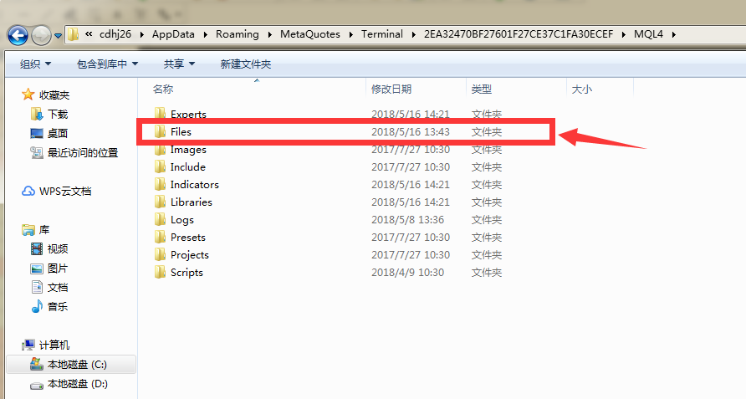746x399 pixels.
Task: Open 图片 library icon
Action: coord(37,269)
